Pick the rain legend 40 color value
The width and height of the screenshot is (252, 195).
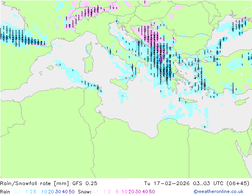[x=65, y=192]
